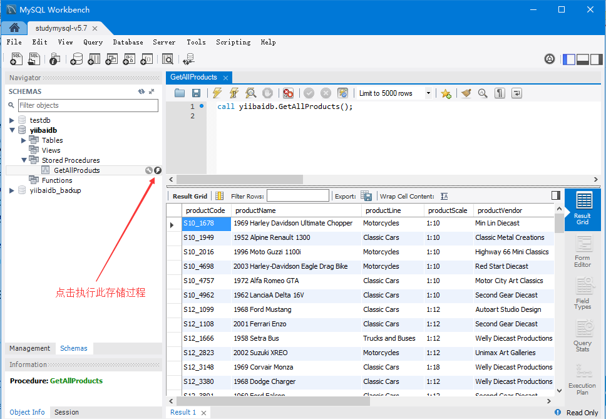
Task: Expand the Tables folder under yiibaidb
Action: click(24, 140)
